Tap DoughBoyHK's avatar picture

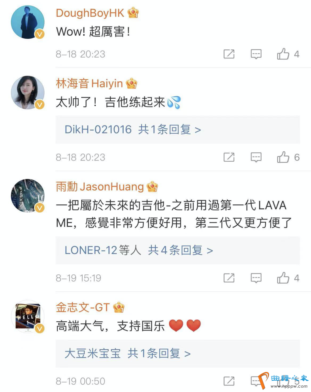28,22
